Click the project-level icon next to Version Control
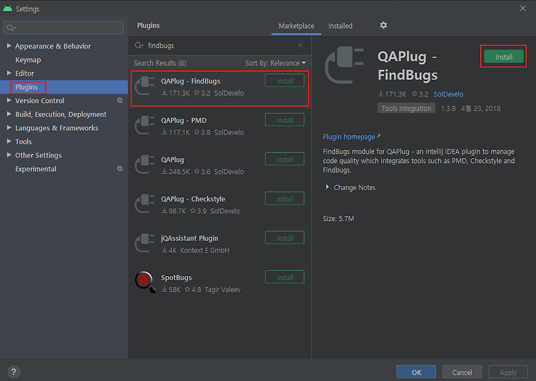 pos(120,100)
